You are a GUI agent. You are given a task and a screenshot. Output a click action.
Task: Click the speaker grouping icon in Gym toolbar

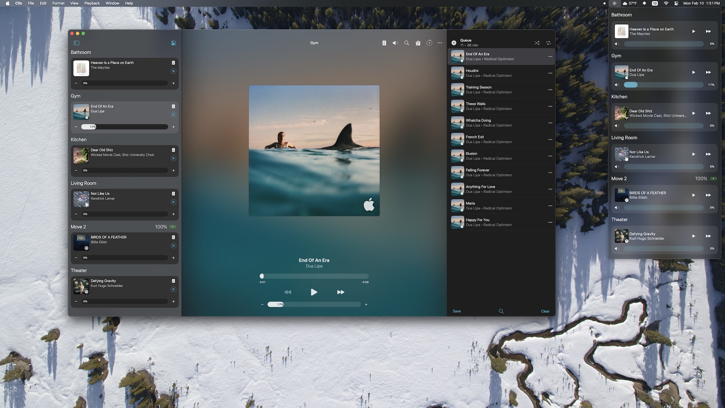[x=384, y=43]
